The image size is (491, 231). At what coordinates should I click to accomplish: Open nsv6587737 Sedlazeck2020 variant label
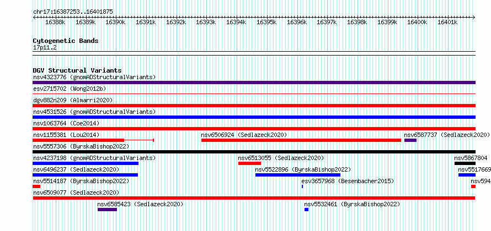pyautogui.click(x=447, y=135)
